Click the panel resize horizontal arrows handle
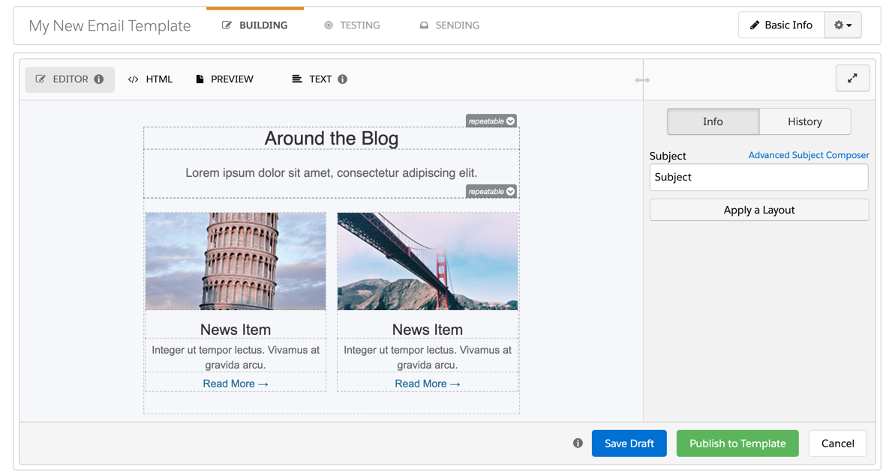This screenshot has height=472, width=895. [x=642, y=80]
